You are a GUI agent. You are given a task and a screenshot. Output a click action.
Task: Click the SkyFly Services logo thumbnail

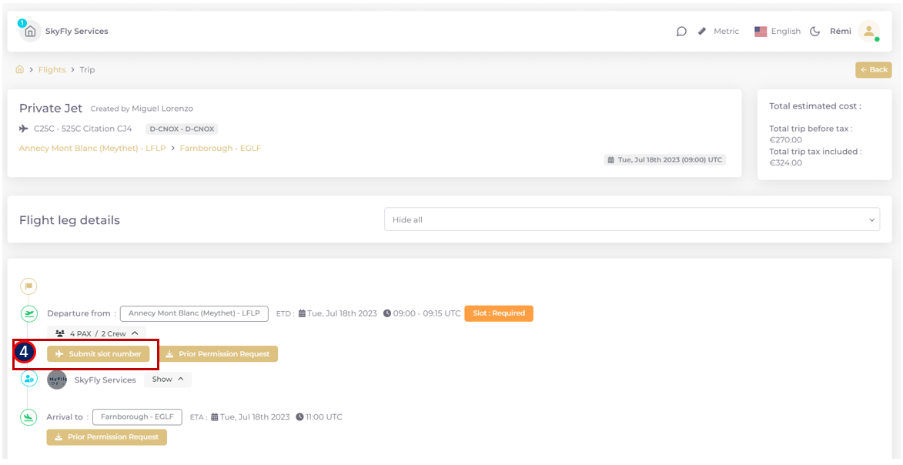click(57, 380)
